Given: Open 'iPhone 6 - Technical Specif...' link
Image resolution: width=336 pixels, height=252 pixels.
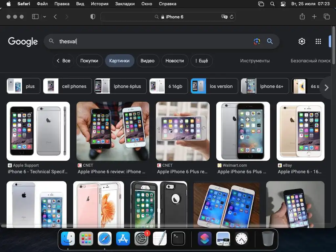Looking at the screenshot, I should tap(38, 172).
